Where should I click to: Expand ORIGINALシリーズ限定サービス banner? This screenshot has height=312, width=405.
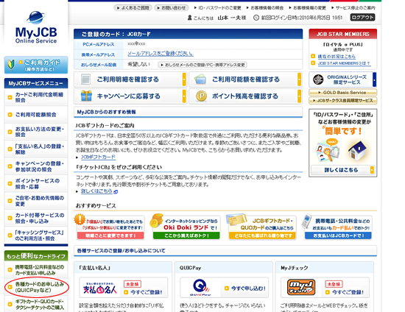click(x=342, y=79)
